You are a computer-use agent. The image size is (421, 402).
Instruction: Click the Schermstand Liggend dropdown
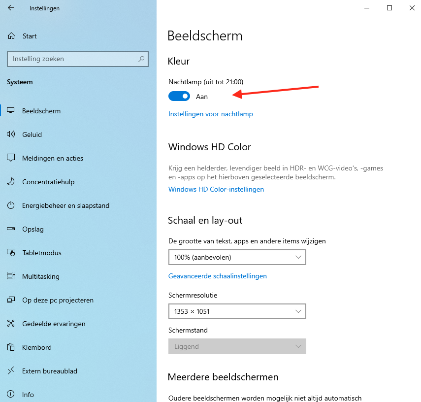(x=237, y=346)
